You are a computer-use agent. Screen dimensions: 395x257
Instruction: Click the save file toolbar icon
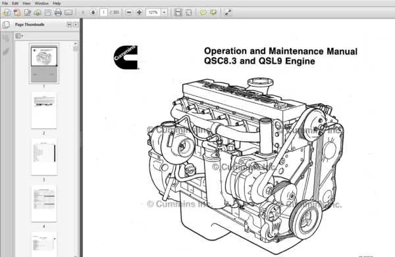[x=47, y=12]
